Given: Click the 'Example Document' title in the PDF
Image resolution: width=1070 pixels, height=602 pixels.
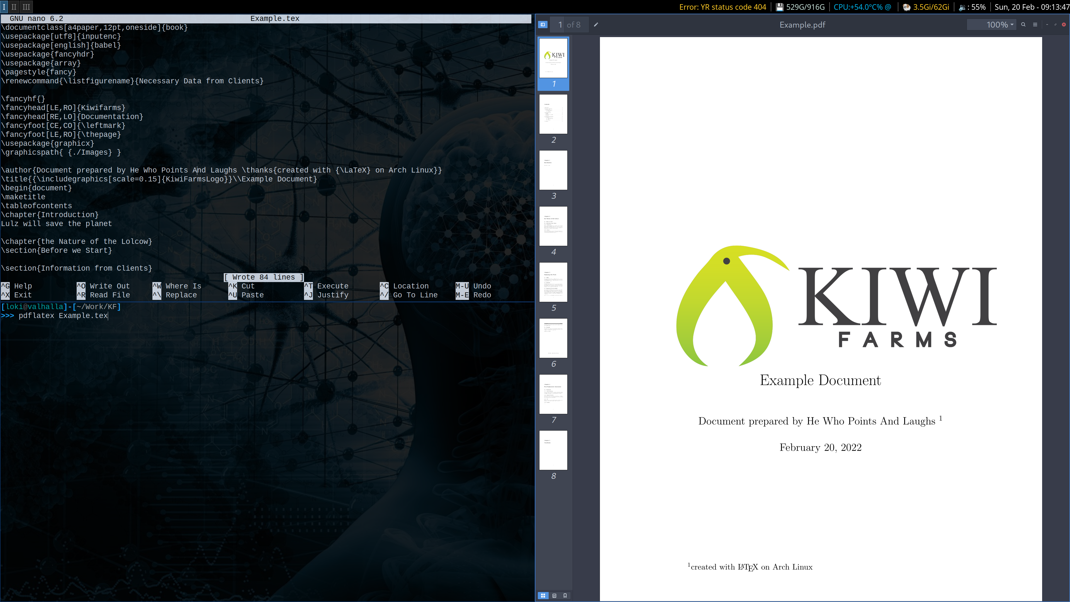Looking at the screenshot, I should click(x=820, y=380).
